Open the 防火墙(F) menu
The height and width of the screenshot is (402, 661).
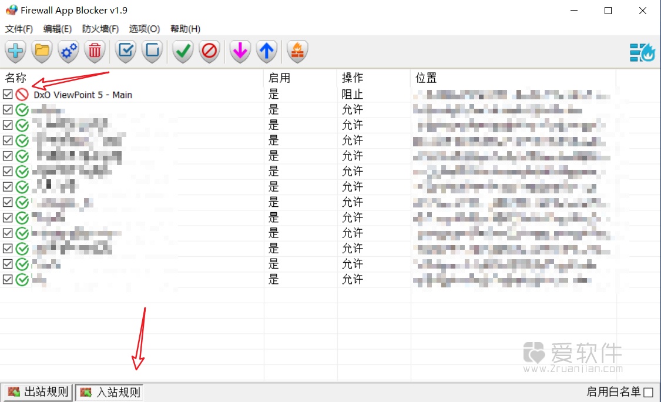click(99, 28)
